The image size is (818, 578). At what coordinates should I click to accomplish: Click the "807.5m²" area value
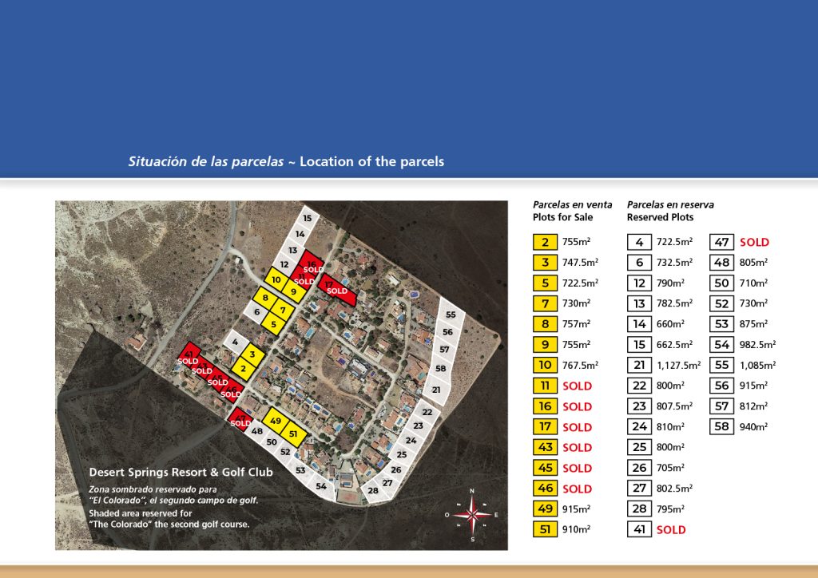[x=674, y=406]
